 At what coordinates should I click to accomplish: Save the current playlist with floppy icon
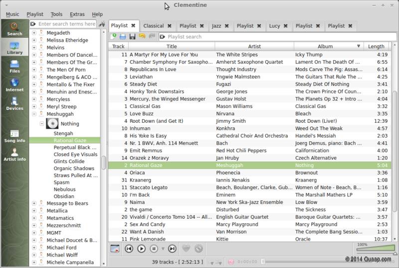tap(132, 37)
